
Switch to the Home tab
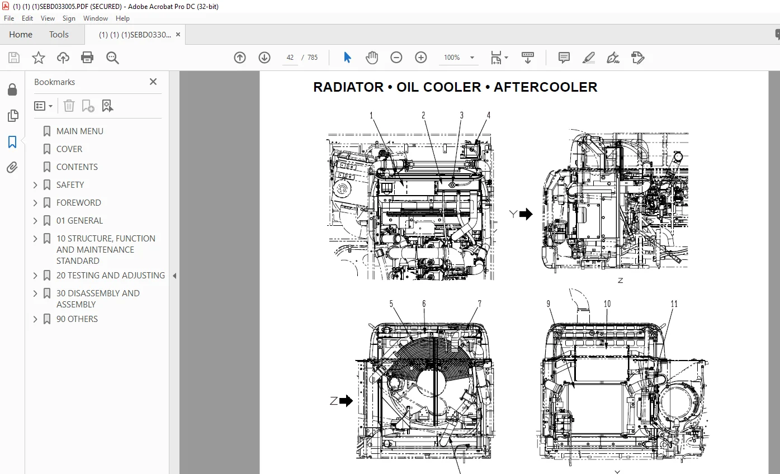[x=21, y=35]
